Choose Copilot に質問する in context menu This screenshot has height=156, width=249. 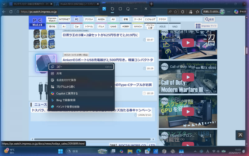pyautogui.click(x=81, y=93)
